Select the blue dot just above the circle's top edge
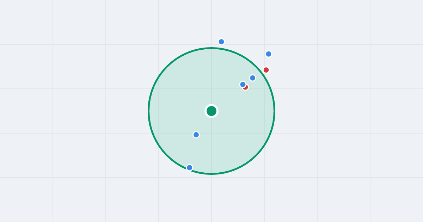Screen dimensions: 423x222 (221, 42)
